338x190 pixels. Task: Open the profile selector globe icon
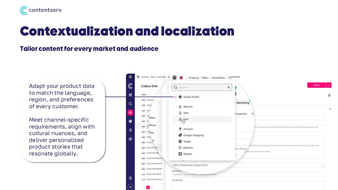click(x=175, y=78)
